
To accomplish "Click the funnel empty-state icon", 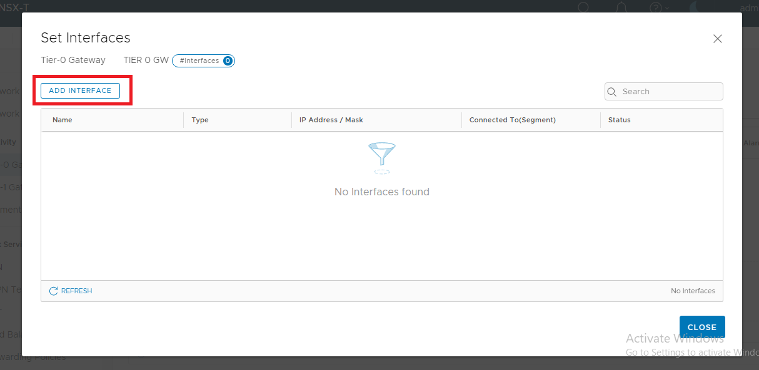I will pyautogui.click(x=382, y=158).
